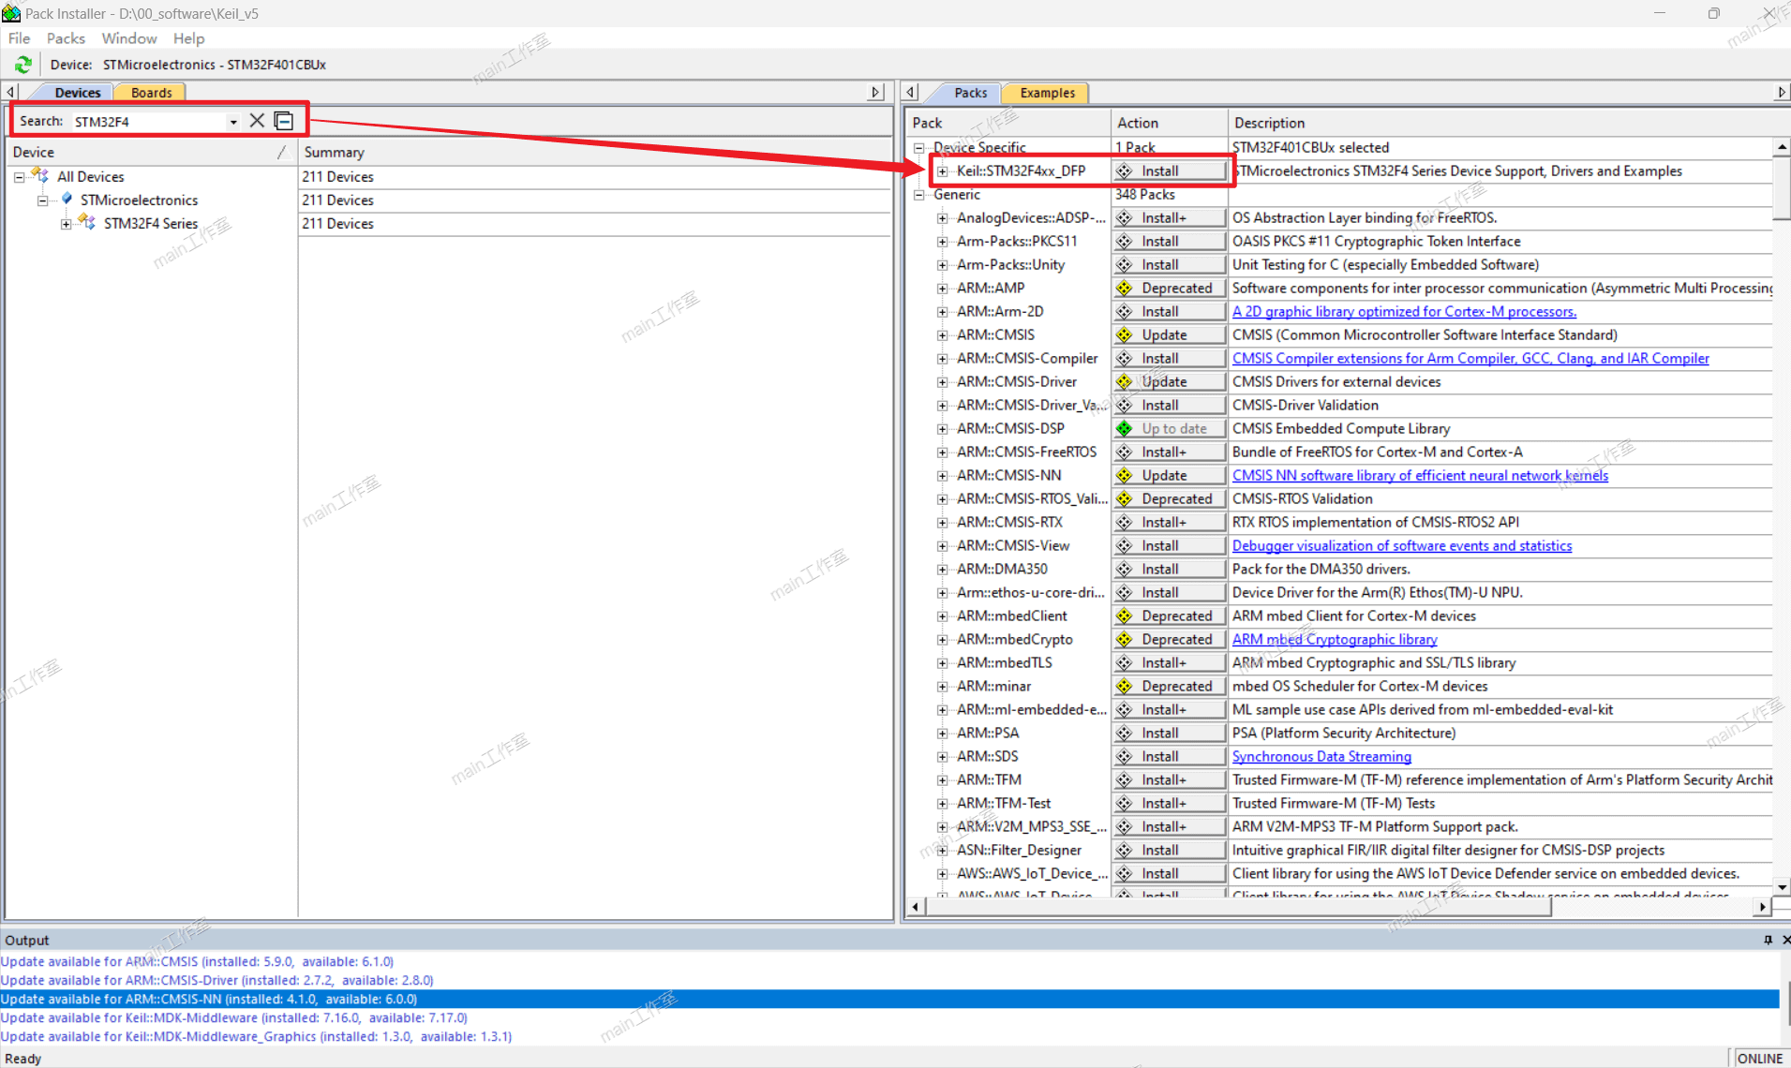Open the Window menu
1791x1068 pixels.
point(129,38)
